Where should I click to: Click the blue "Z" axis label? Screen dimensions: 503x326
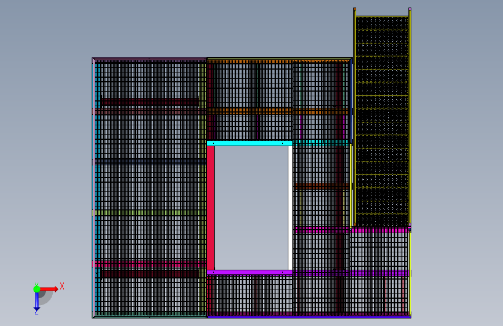(37, 311)
